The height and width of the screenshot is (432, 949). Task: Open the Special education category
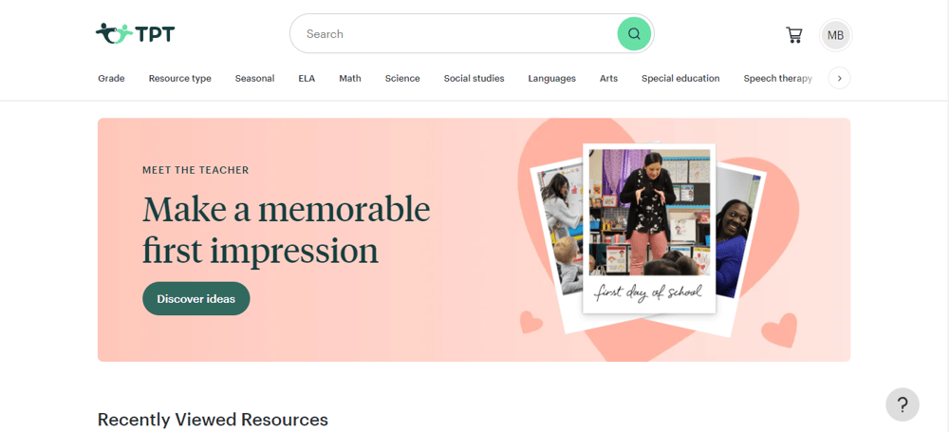[680, 78]
